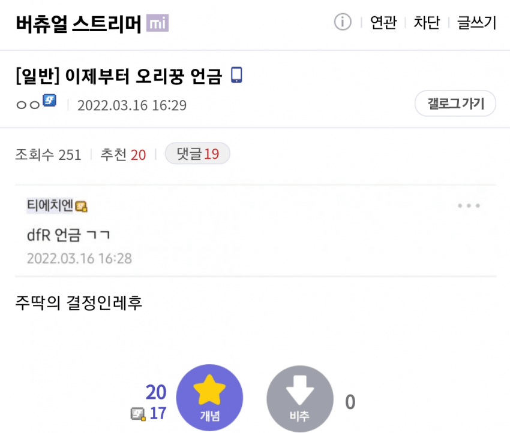Click the fixed-nick vote icon beside 17

click(x=138, y=414)
